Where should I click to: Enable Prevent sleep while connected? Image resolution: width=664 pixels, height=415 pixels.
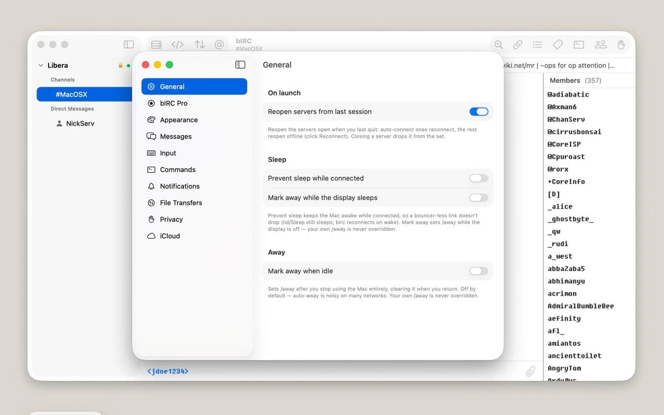pyautogui.click(x=479, y=178)
